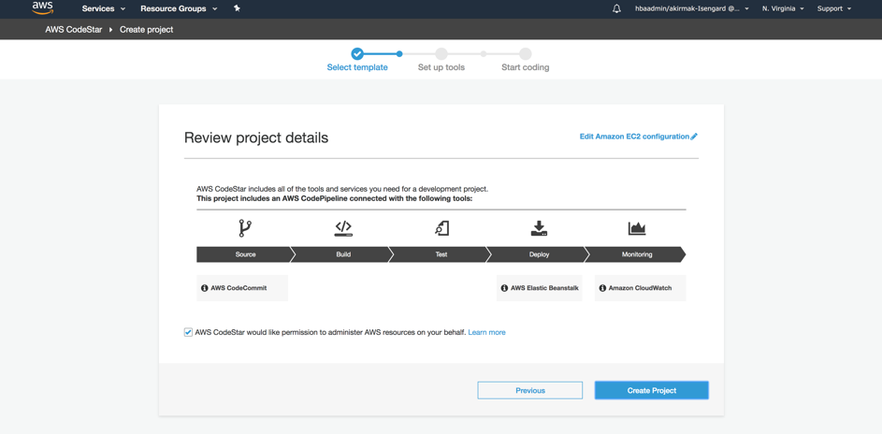Image resolution: width=882 pixels, height=434 pixels.
Task: Click the Previous button
Action: pyautogui.click(x=530, y=390)
